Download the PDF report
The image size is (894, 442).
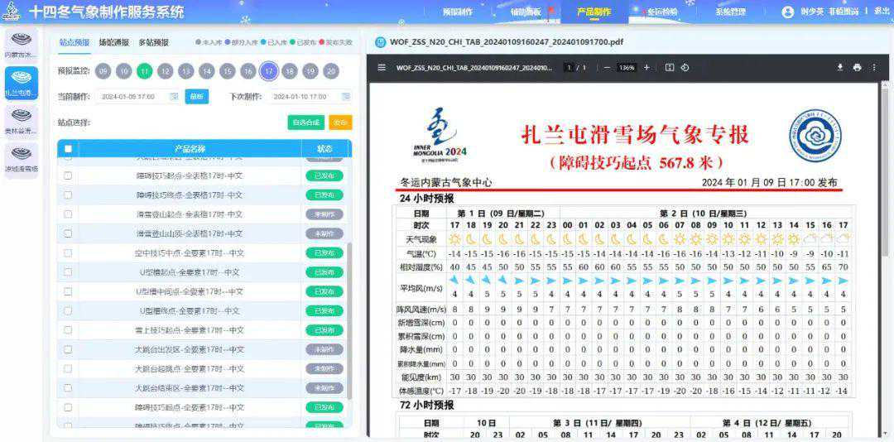coord(839,67)
